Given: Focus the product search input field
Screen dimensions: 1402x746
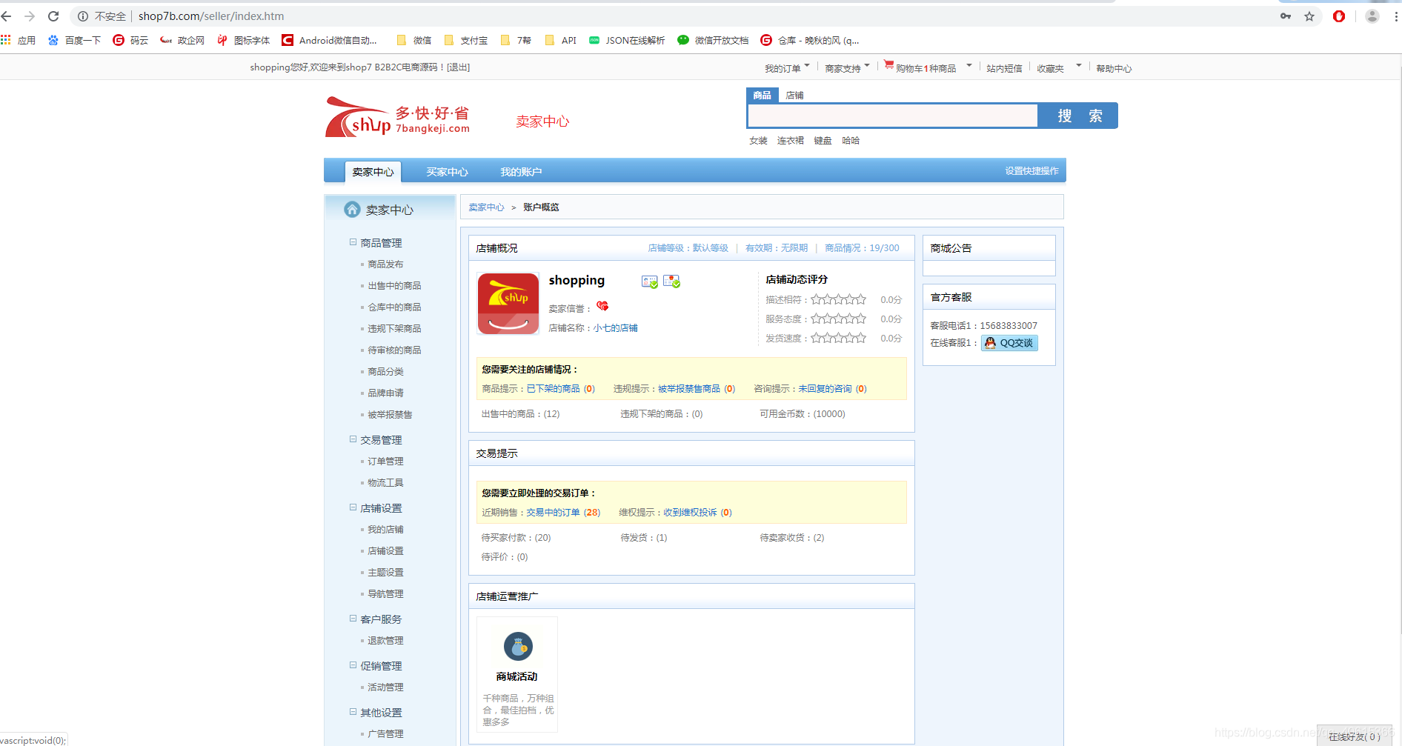Looking at the screenshot, I should pyautogui.click(x=892, y=116).
